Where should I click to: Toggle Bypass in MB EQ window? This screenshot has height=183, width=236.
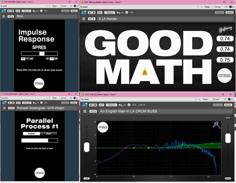coord(228,105)
